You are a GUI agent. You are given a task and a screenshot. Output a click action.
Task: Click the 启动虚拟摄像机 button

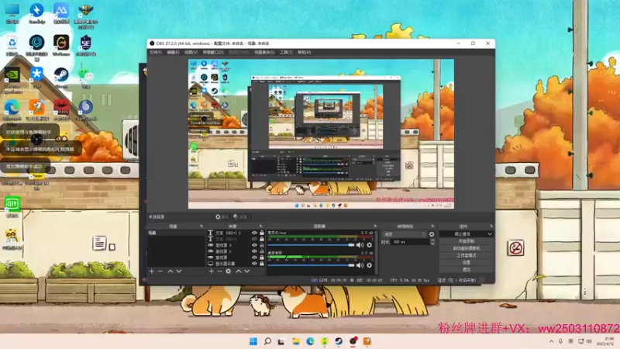click(467, 248)
